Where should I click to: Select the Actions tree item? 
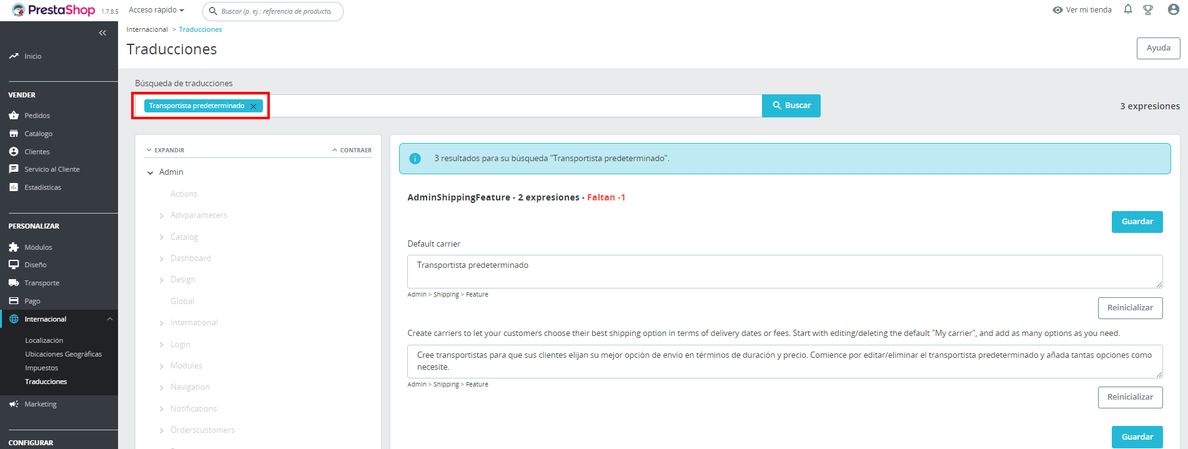(x=184, y=194)
